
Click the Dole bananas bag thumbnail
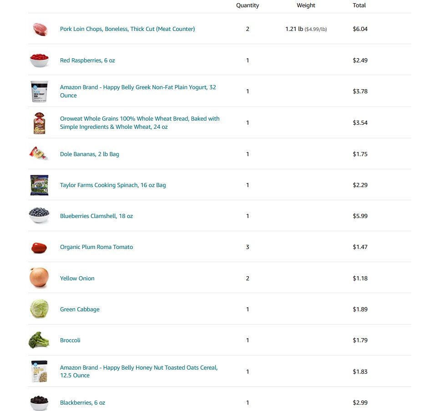(x=39, y=154)
